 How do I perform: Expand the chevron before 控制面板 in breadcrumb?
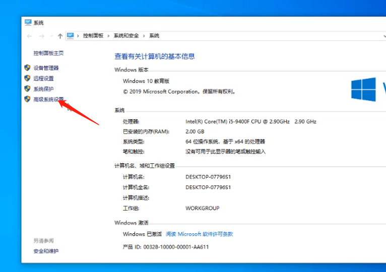pyautogui.click(x=79, y=36)
